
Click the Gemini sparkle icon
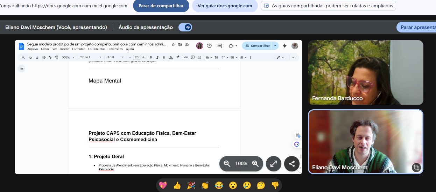(284, 46)
